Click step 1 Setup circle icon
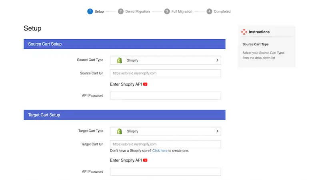 point(90,12)
